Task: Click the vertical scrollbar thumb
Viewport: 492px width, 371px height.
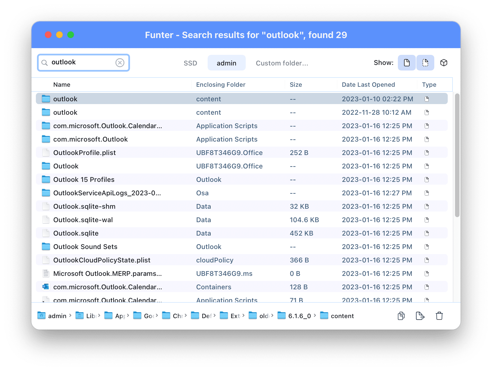Action: (x=457, y=155)
